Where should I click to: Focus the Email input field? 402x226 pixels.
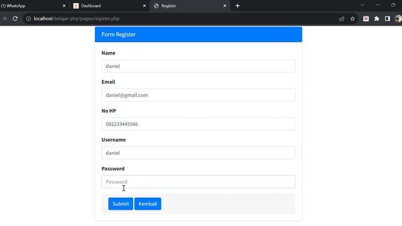(198, 95)
